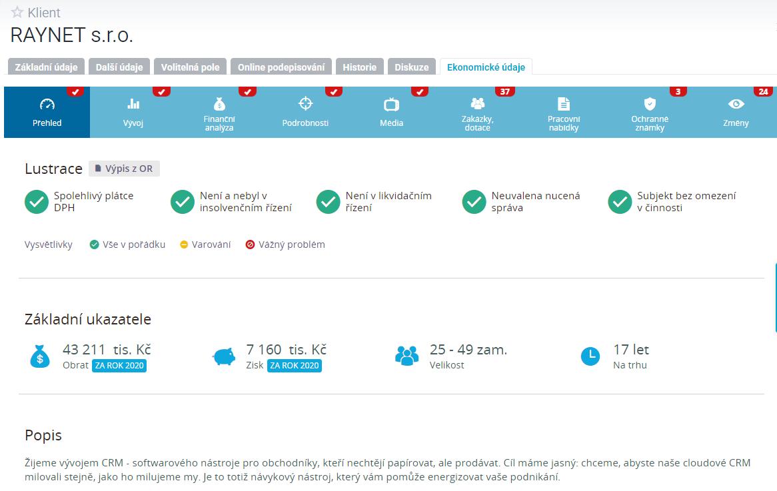Click the Základní ukazatele heading

[x=88, y=319]
